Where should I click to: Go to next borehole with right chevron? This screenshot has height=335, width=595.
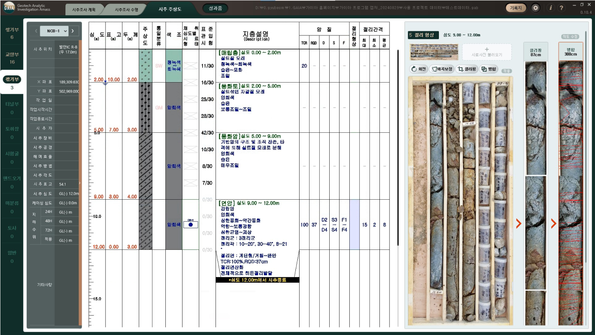pos(73,31)
